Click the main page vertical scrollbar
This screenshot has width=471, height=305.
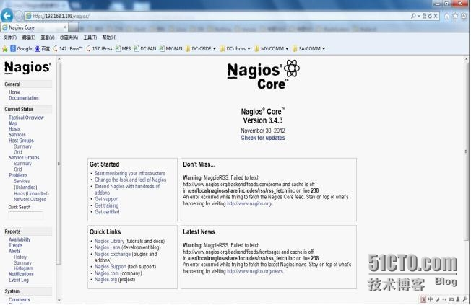[x=466, y=151]
